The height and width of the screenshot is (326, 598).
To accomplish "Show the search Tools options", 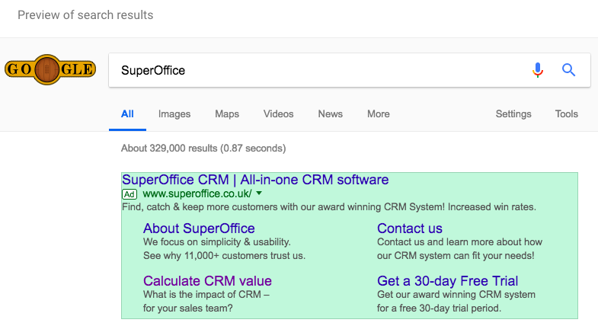I will (566, 114).
